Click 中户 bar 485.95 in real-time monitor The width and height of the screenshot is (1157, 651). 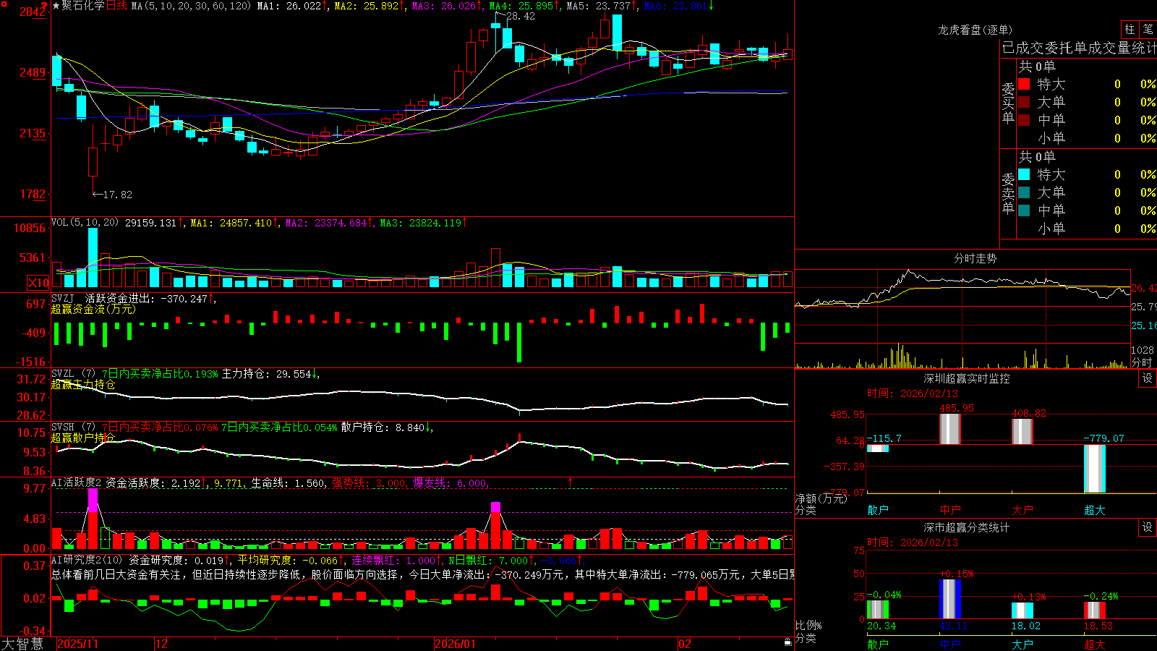pyautogui.click(x=950, y=429)
